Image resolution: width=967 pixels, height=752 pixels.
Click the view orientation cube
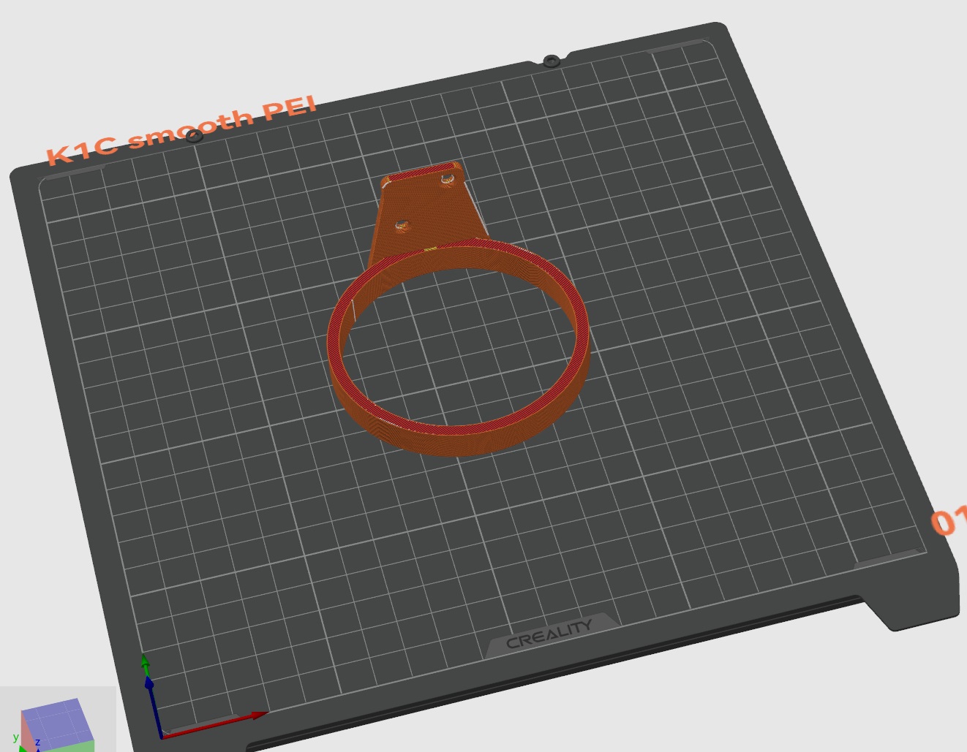[57, 726]
